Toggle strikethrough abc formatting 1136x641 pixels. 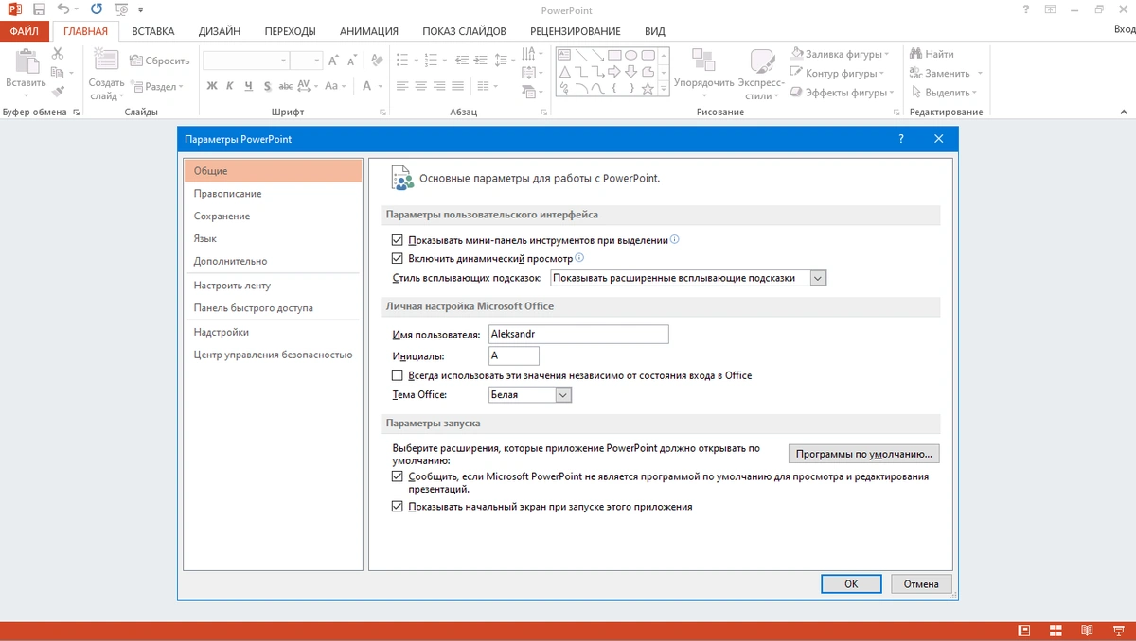[x=286, y=86]
